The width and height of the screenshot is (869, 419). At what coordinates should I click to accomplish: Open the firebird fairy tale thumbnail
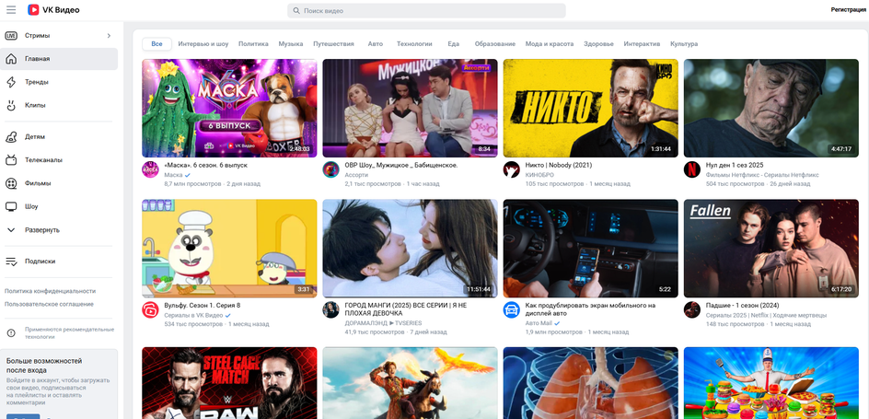411,383
